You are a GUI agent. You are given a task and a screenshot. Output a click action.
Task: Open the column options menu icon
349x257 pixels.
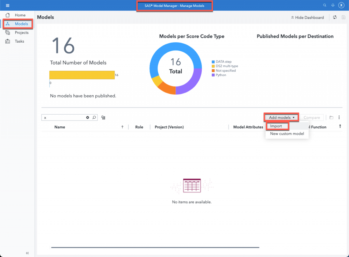click(x=340, y=126)
